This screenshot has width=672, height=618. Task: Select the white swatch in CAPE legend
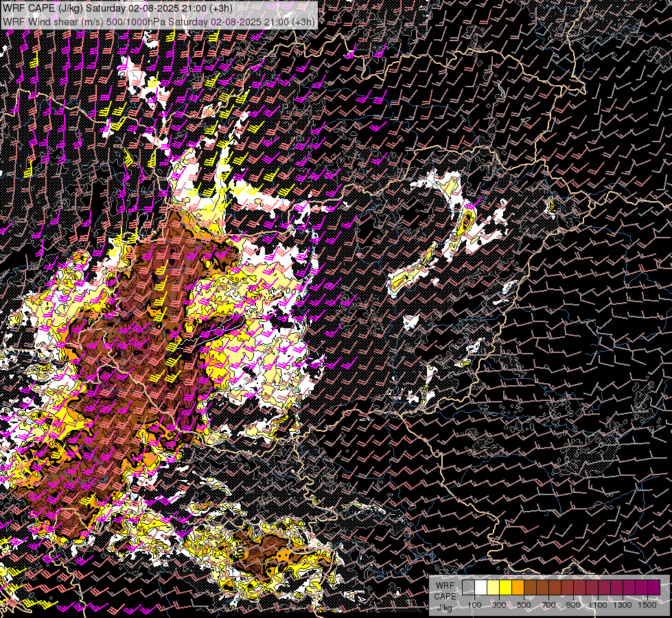coord(481,587)
